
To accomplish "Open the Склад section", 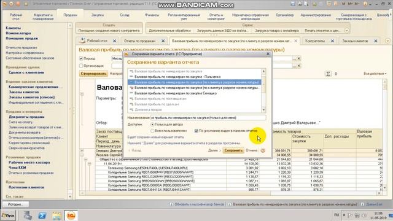I will point(125,15).
